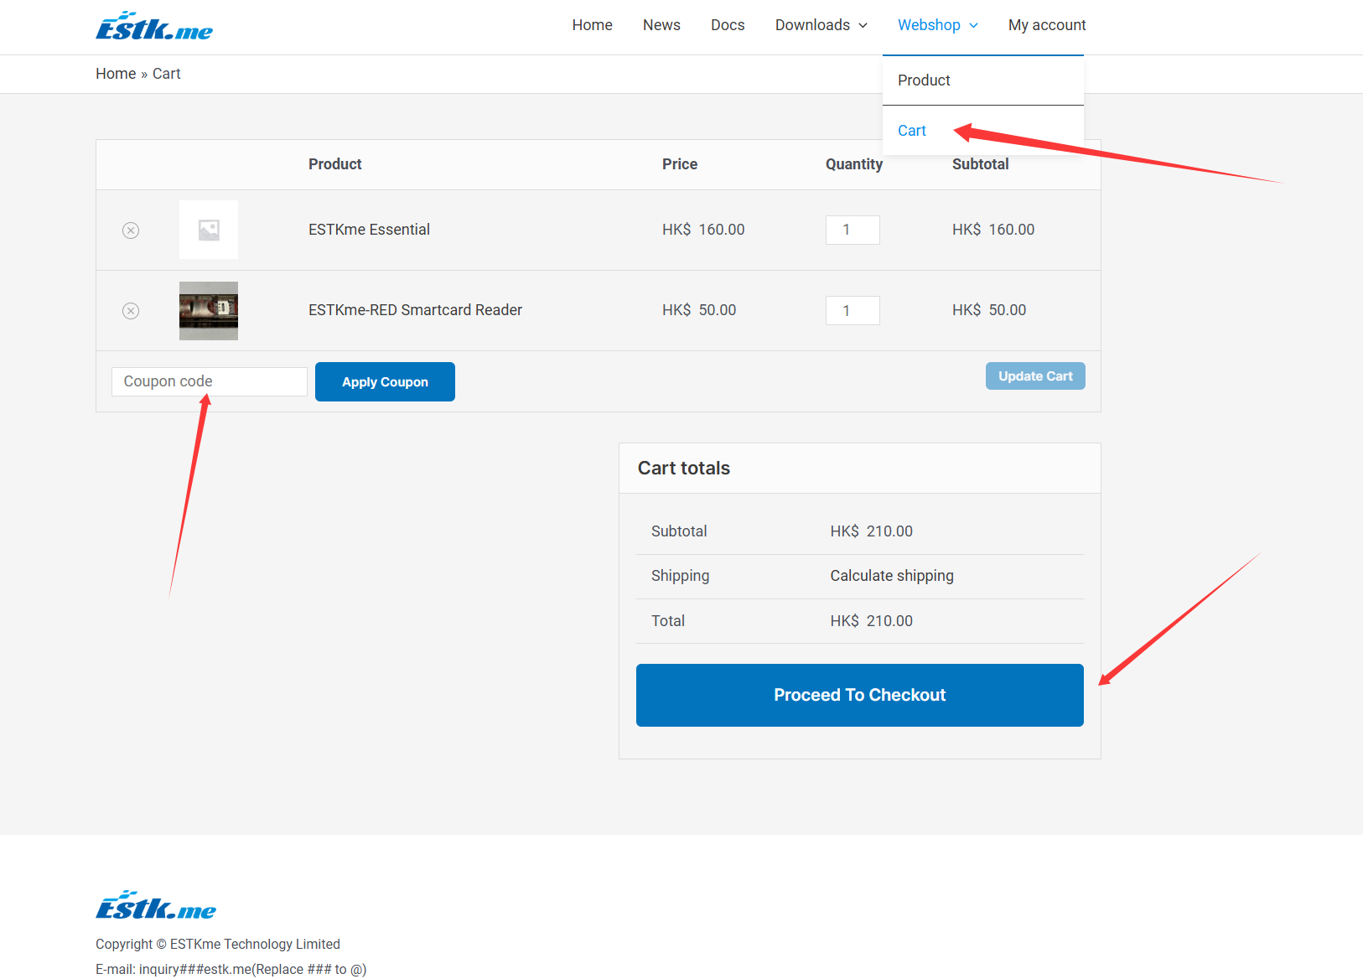Viewport: 1363px width, 979px height.
Task: Select Cart from Webshop submenu
Action: (x=911, y=131)
